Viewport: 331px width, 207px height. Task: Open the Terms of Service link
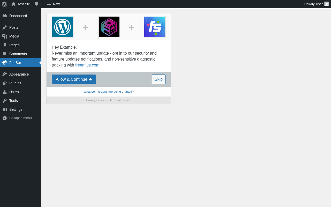coord(120,100)
